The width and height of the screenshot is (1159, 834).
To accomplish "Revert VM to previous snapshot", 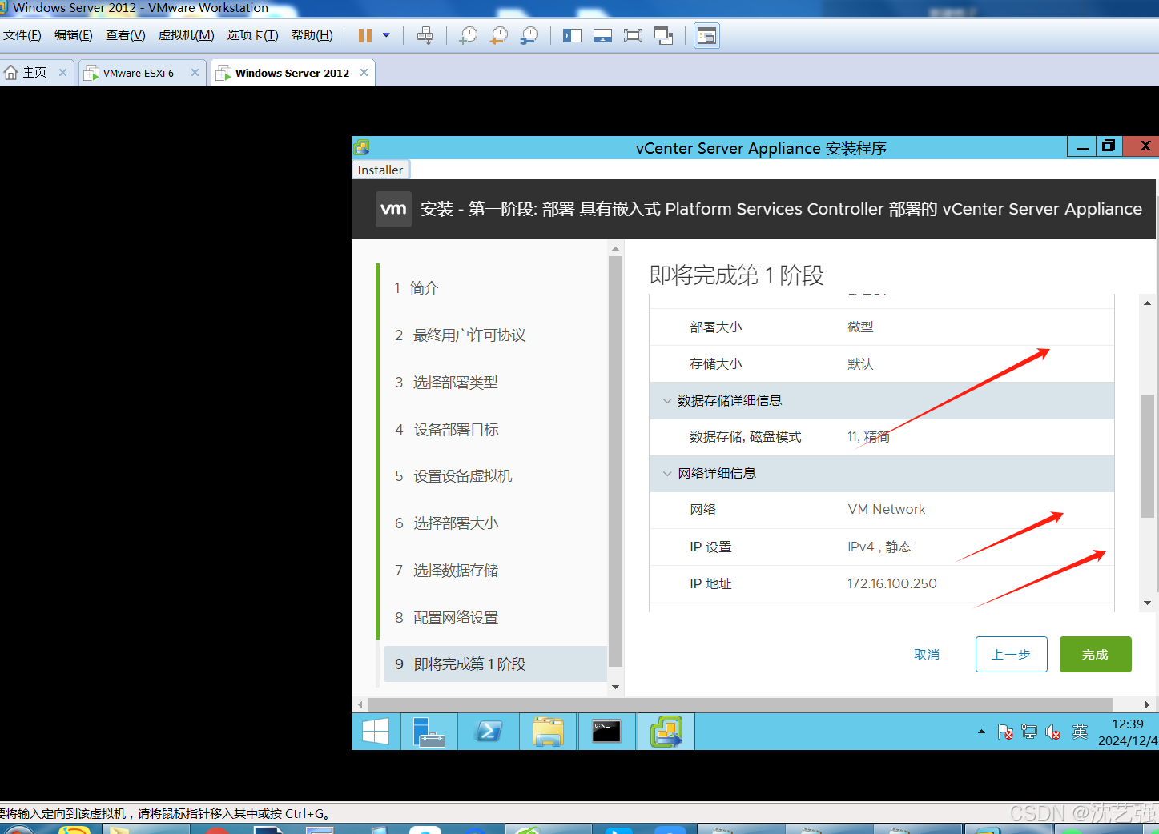I will click(499, 35).
